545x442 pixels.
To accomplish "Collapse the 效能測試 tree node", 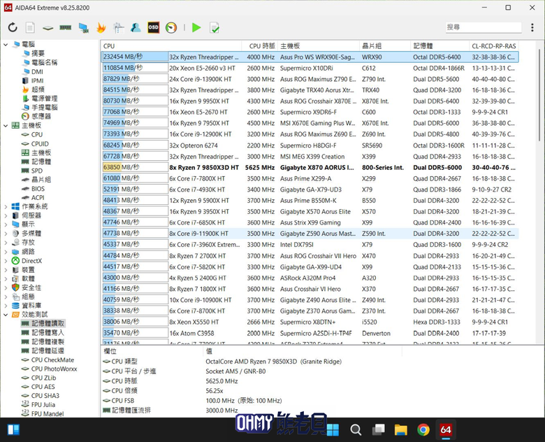I will pyautogui.click(x=6, y=315).
